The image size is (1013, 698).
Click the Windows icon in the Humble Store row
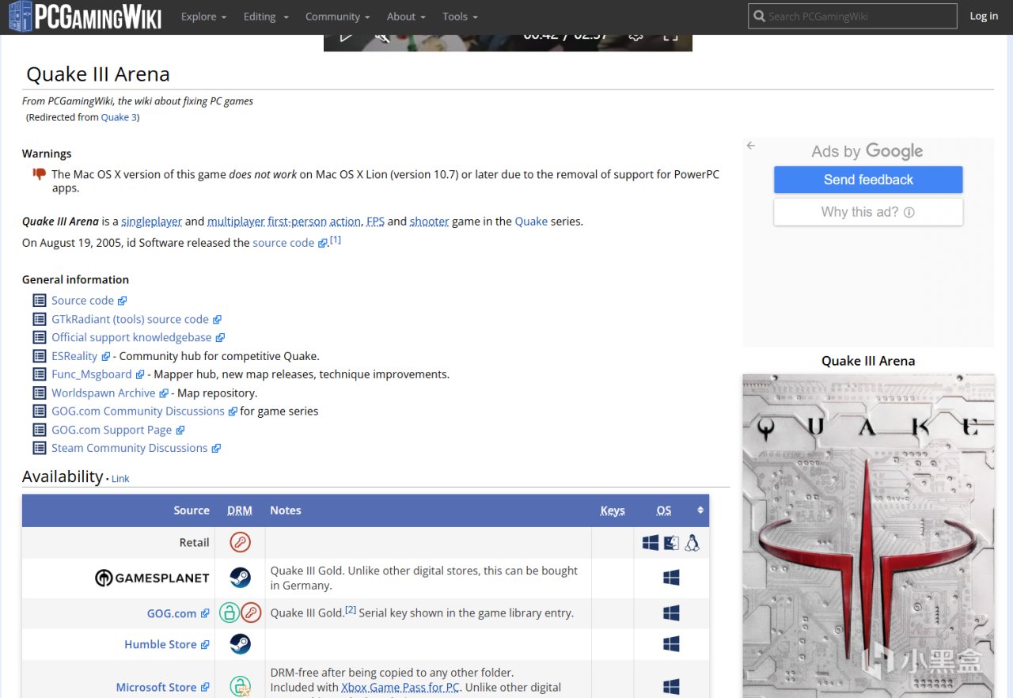[x=671, y=644]
